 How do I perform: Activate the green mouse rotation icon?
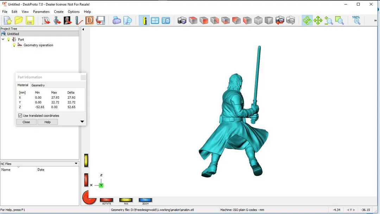click(307, 20)
